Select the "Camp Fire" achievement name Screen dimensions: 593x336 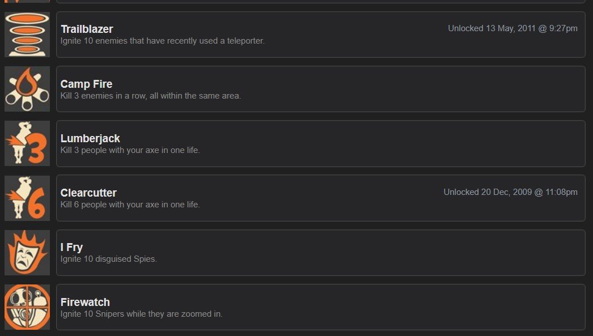tap(86, 84)
